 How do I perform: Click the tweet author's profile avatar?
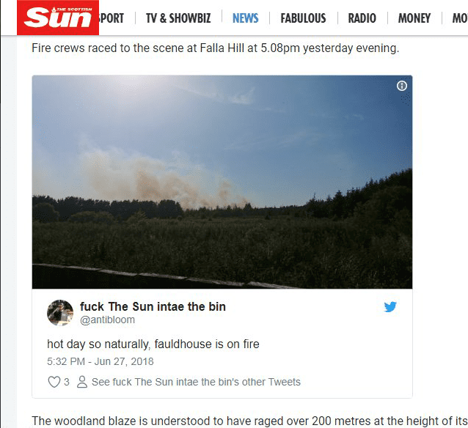(60, 313)
